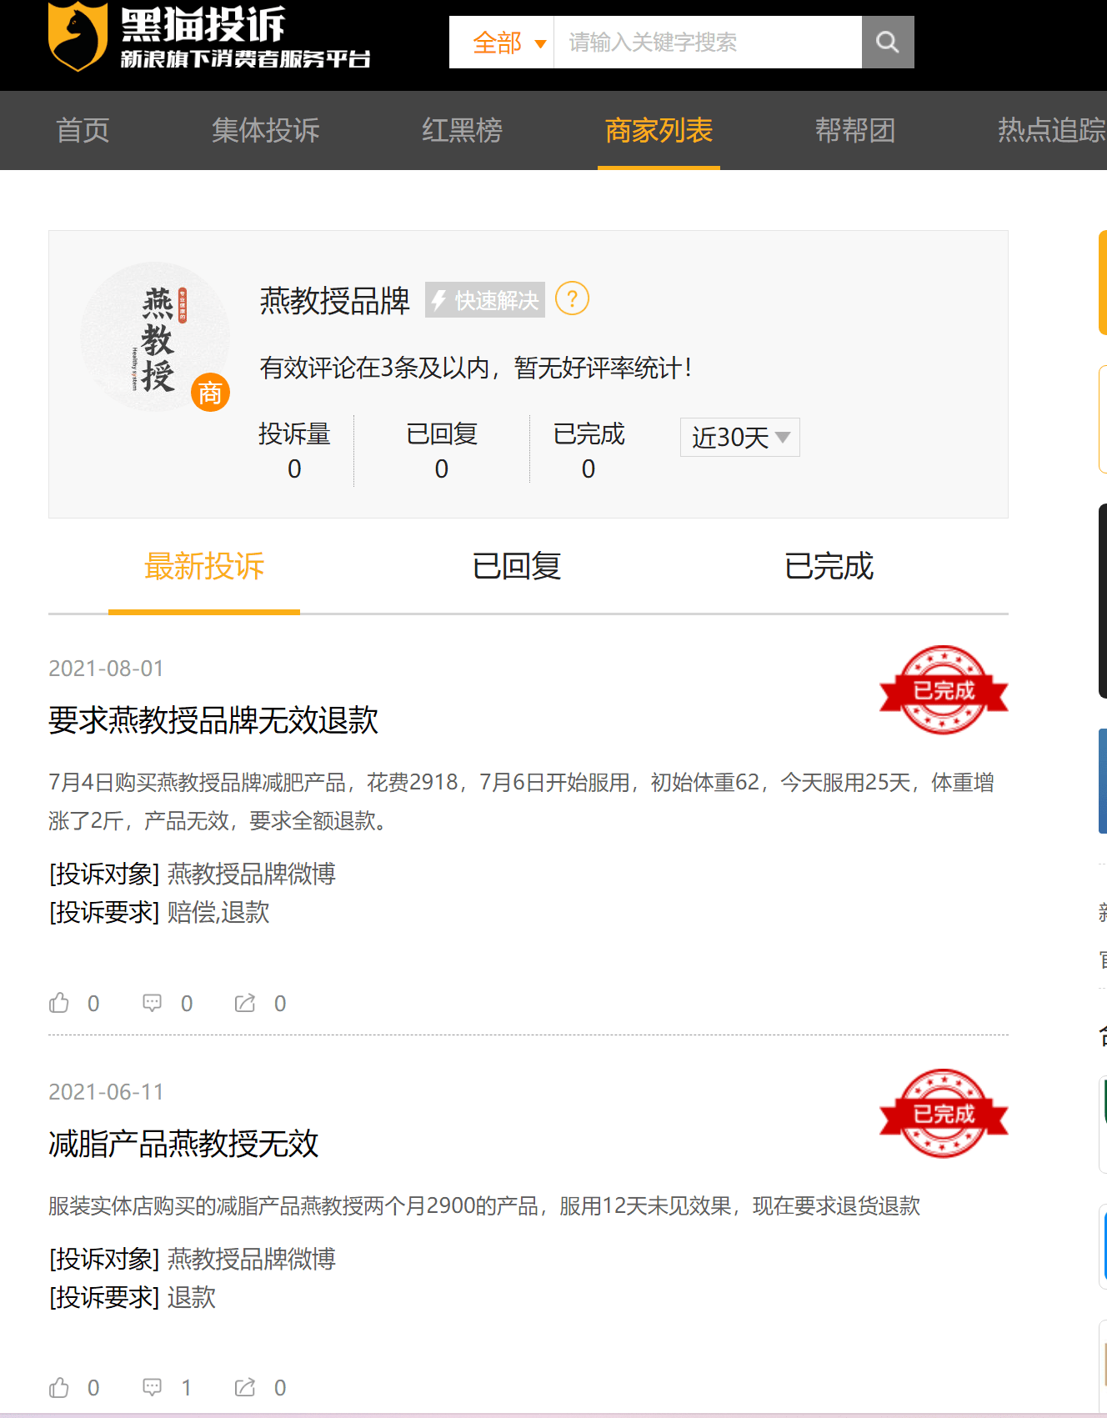
Task: Switch to the 已完成 tab
Action: (829, 566)
